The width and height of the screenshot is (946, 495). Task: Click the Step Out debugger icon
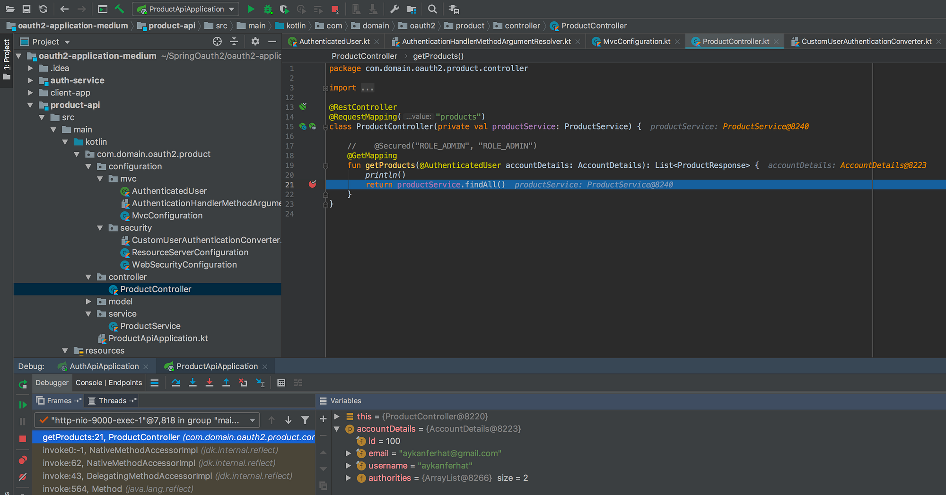pyautogui.click(x=226, y=383)
